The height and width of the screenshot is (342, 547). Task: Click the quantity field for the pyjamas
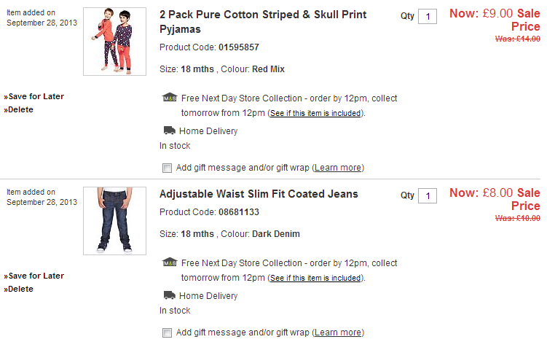tap(428, 17)
